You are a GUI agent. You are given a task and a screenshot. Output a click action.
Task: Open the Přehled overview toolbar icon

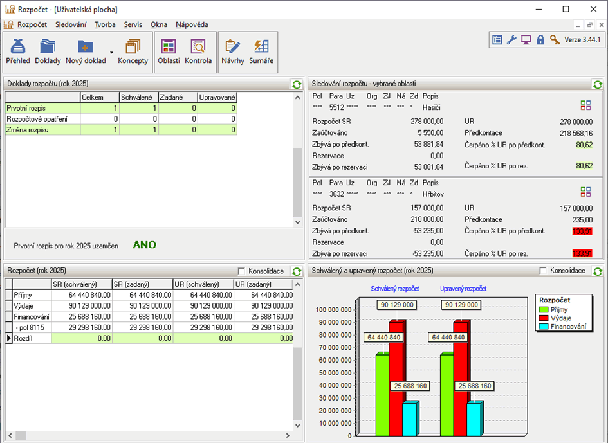click(18, 51)
